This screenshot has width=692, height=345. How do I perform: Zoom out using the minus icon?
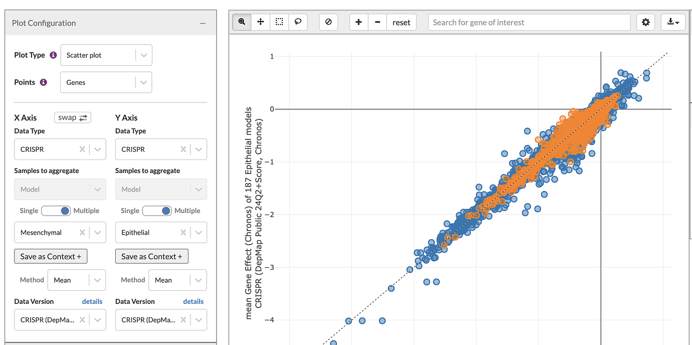377,22
